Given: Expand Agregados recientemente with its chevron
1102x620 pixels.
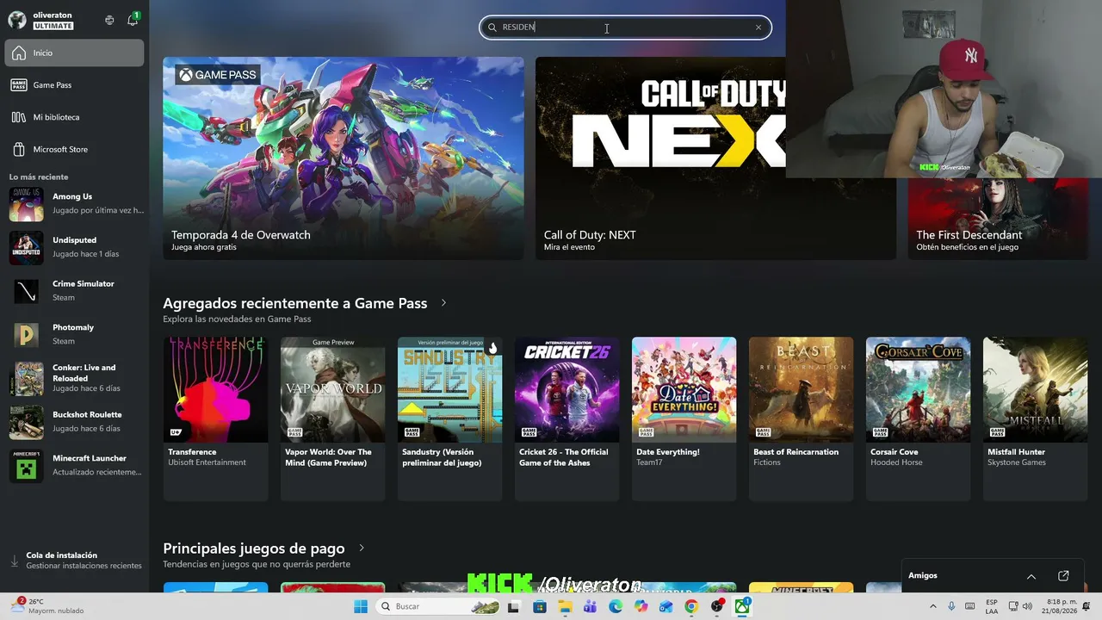Looking at the screenshot, I should click(x=444, y=303).
